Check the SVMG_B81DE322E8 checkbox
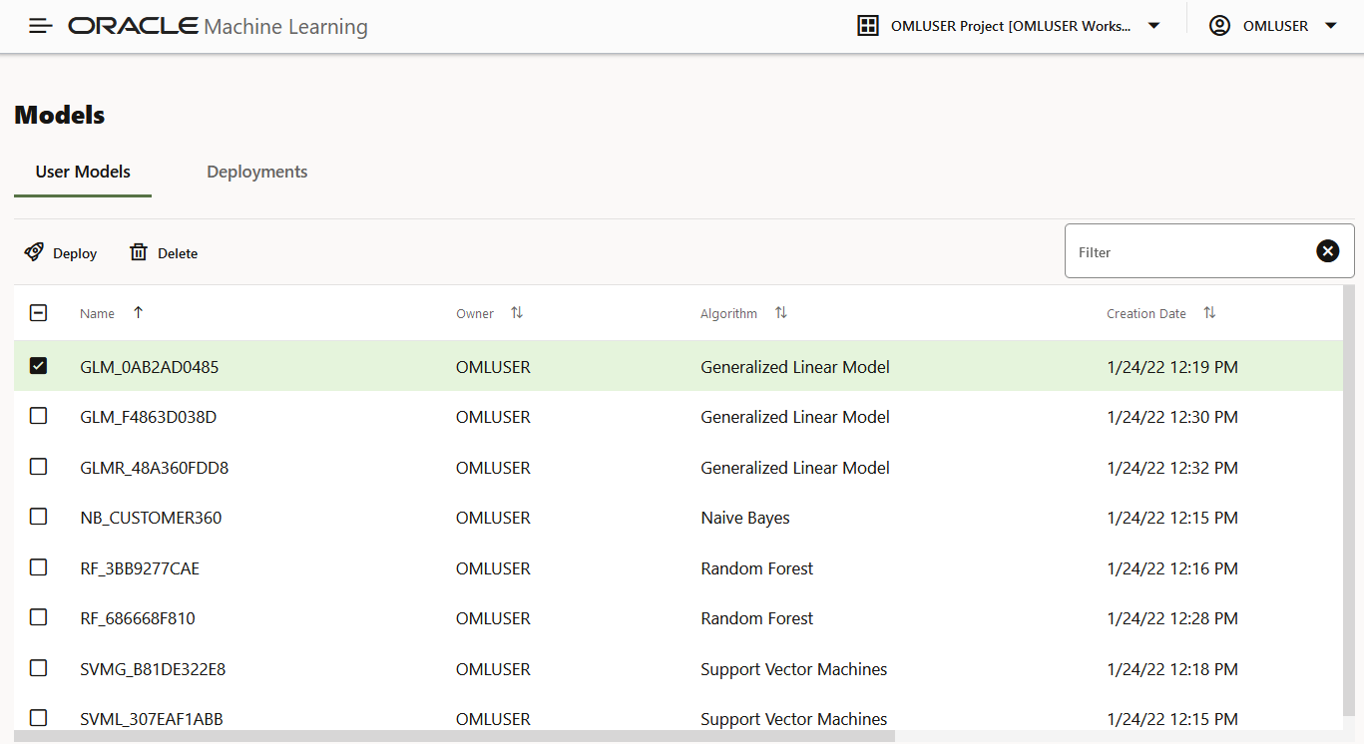 38,668
